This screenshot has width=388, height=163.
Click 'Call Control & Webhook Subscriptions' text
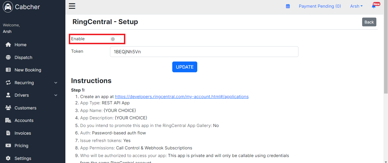(154, 148)
